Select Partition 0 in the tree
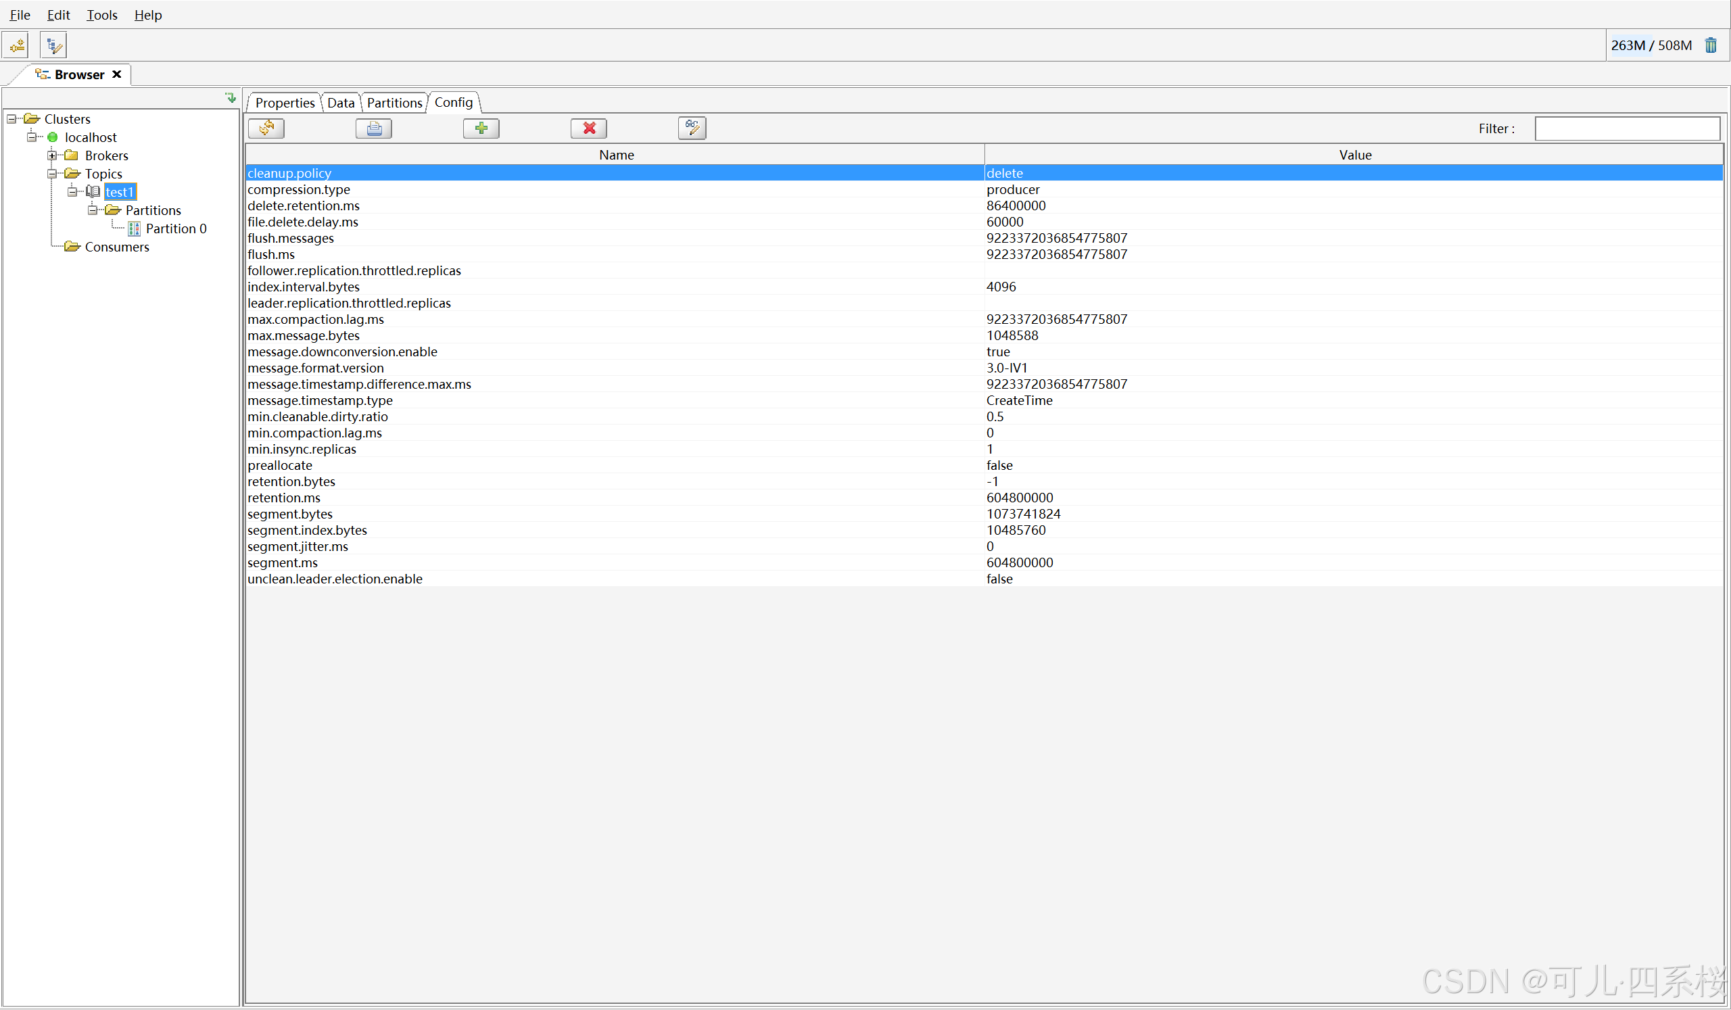 point(176,229)
